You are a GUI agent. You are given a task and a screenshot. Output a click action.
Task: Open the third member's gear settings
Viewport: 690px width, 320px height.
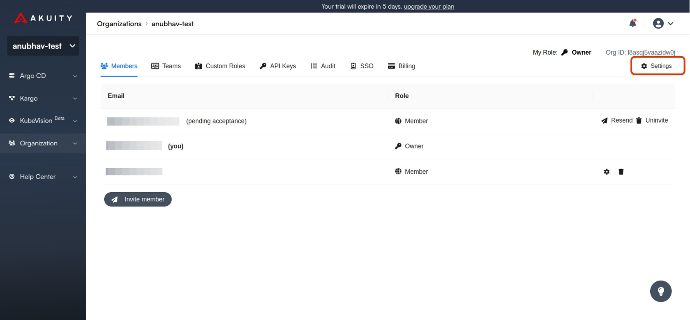tap(607, 172)
